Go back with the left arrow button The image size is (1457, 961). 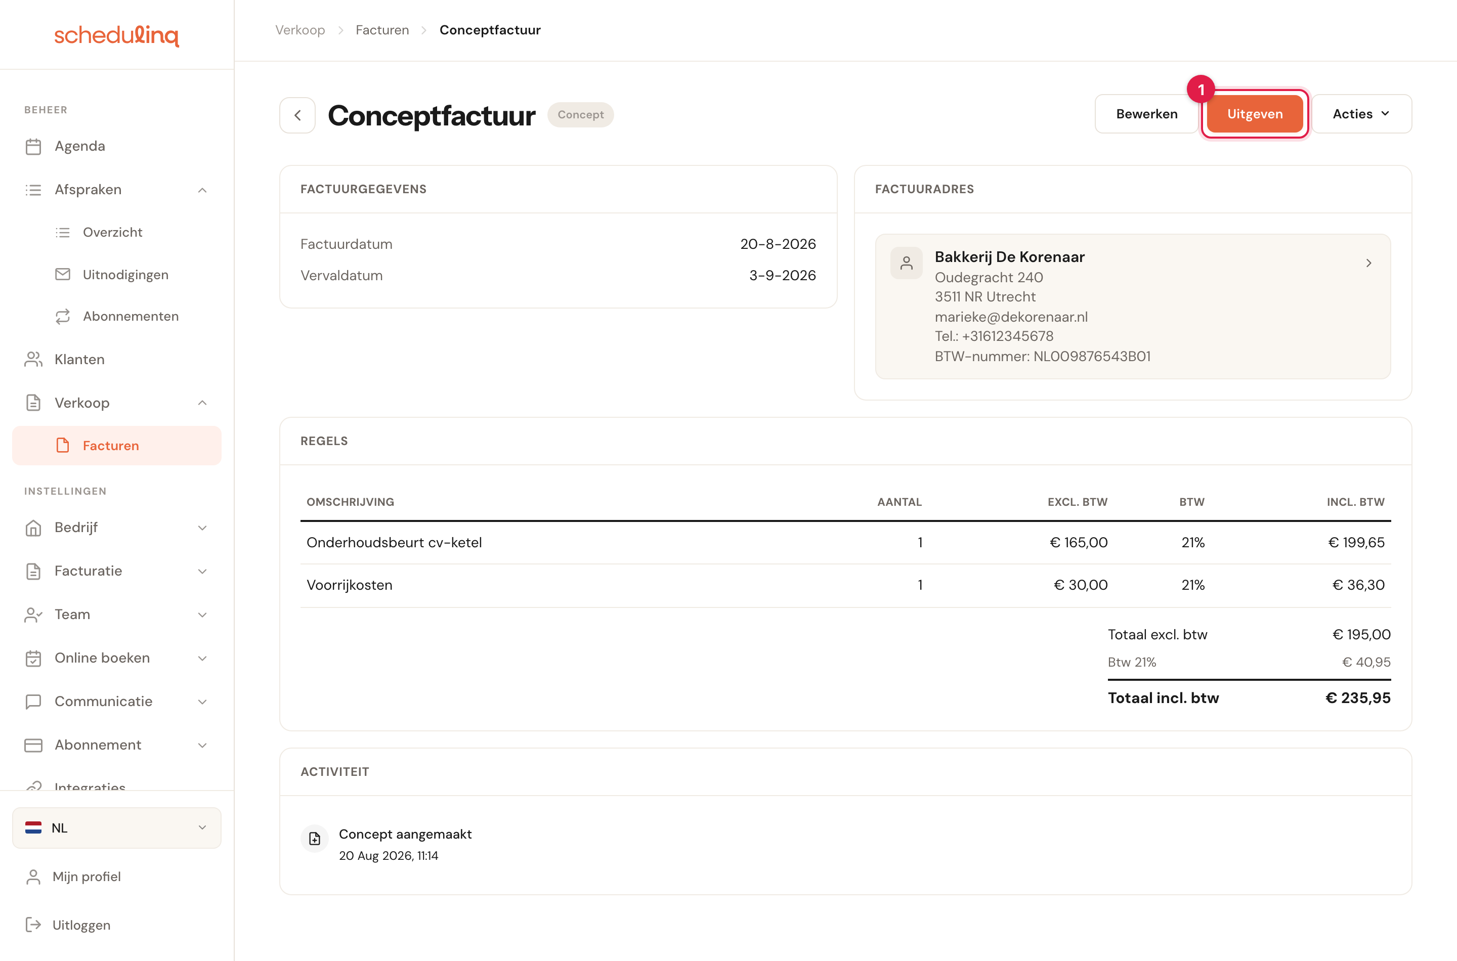pyautogui.click(x=297, y=115)
